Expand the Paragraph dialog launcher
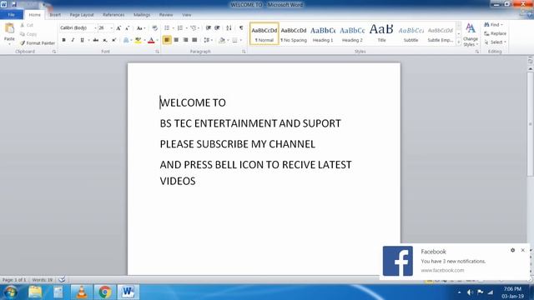Image resolution: width=534 pixels, height=300 pixels. click(x=244, y=52)
